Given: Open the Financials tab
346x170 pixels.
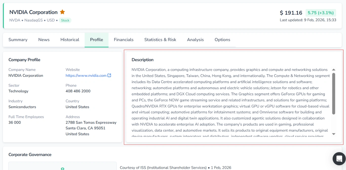Looking at the screenshot, I should click(x=123, y=40).
